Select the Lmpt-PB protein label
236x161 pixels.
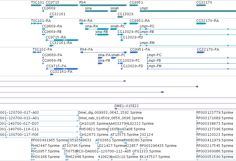154,61
